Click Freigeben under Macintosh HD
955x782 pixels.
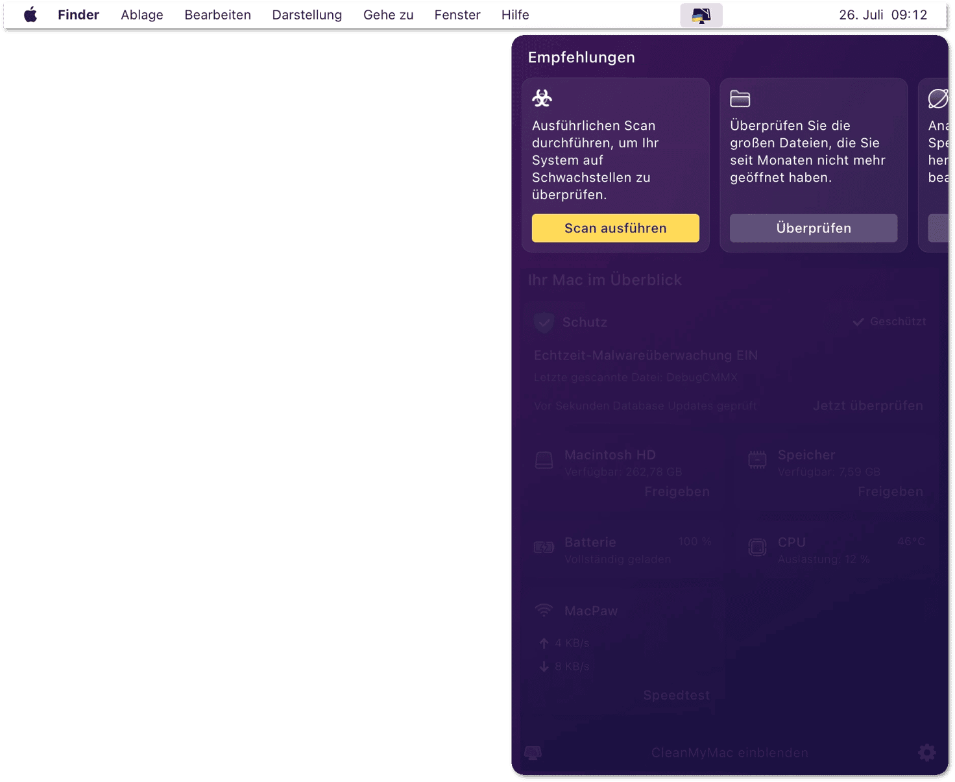point(677,491)
